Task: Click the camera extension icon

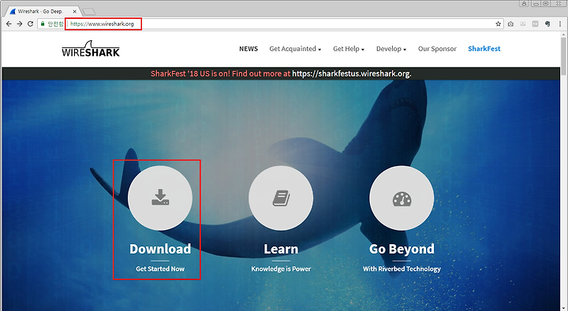Action: pos(510,24)
